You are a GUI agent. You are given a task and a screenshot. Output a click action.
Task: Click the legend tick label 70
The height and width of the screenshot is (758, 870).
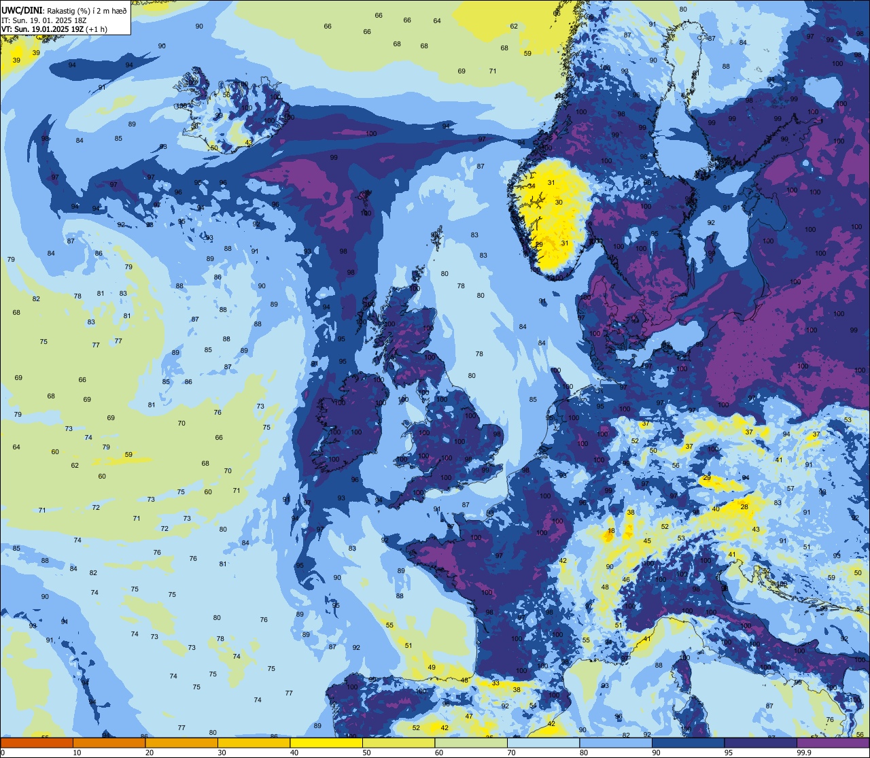(512, 753)
